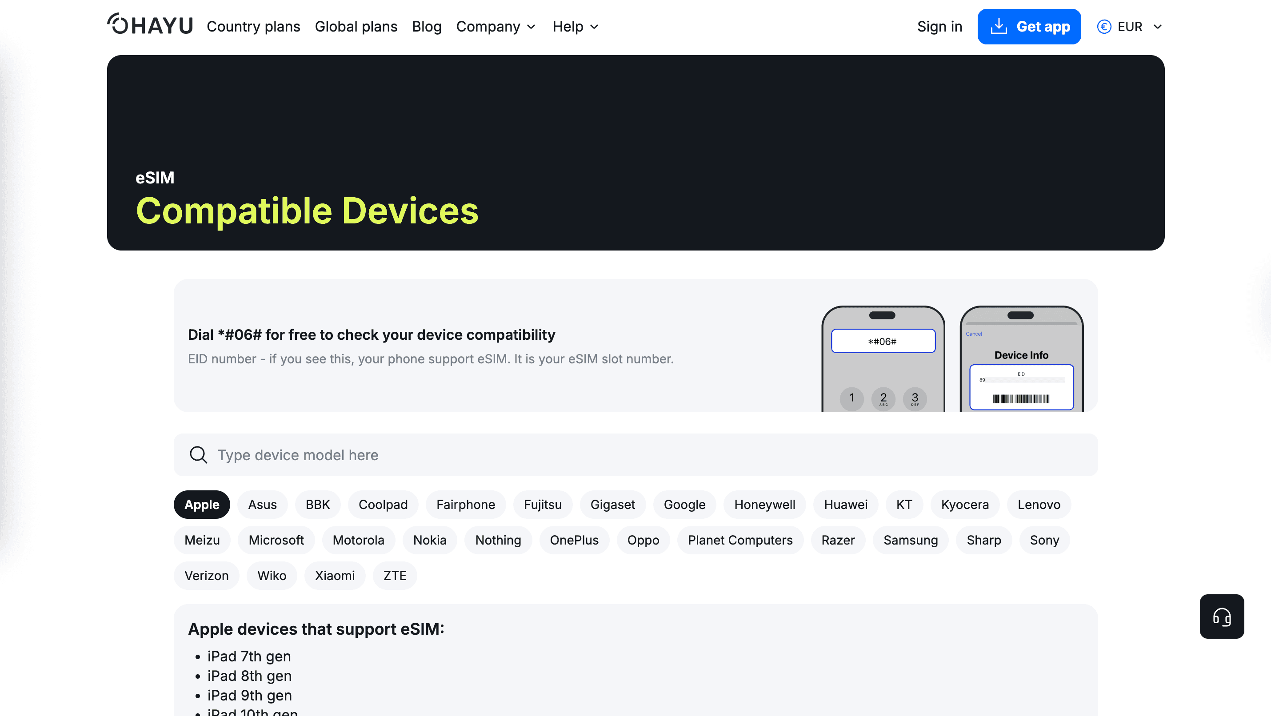
Task: Select the Samsung brand filter
Action: pyautogui.click(x=910, y=540)
